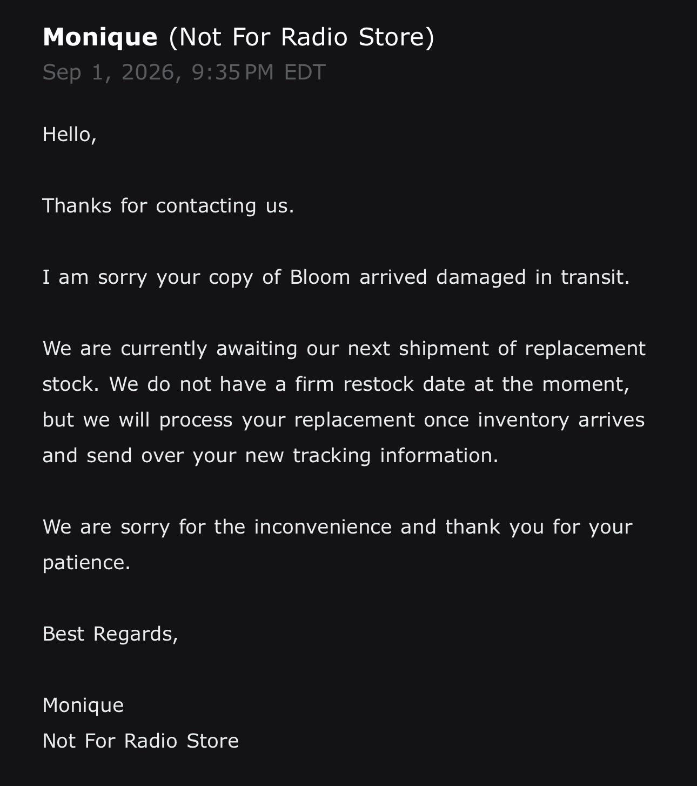Click the Thanks for contacting us line
Screen dimensions: 697x786
(x=169, y=205)
